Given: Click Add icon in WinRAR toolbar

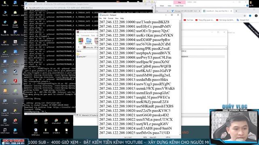Looking at the screenshot, I should (81, 41).
